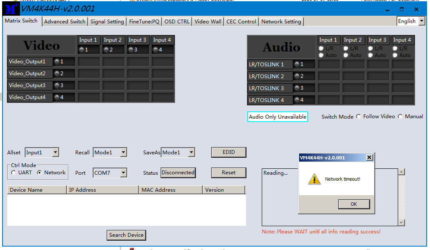Viewport: 430px width, 250px height.
Task: Click the LR/TOSLINK 1 audio indicator
Action: tap(297, 64)
